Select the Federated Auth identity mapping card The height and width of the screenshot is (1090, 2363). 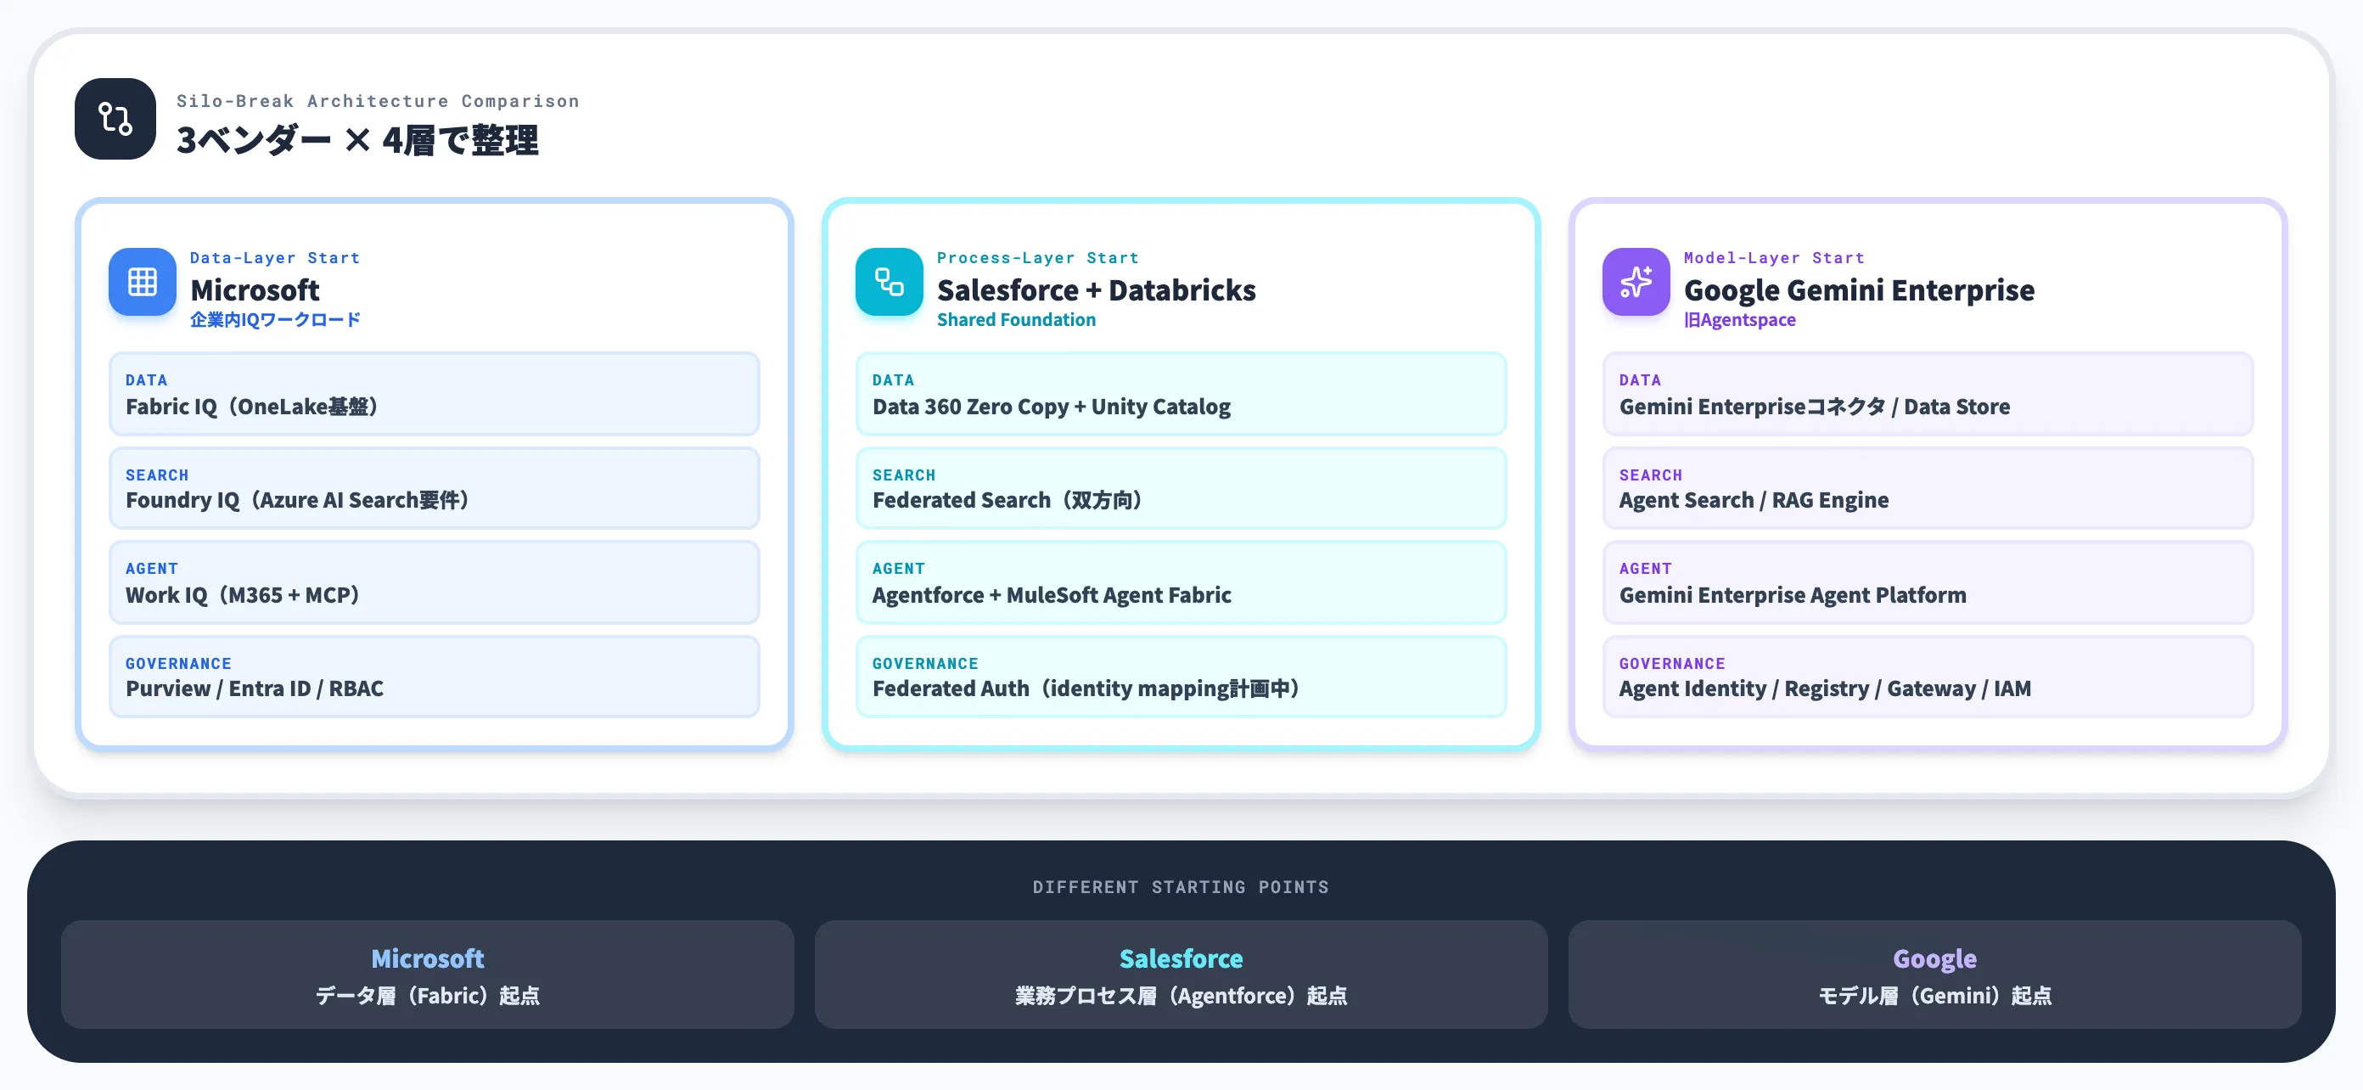point(1181,677)
